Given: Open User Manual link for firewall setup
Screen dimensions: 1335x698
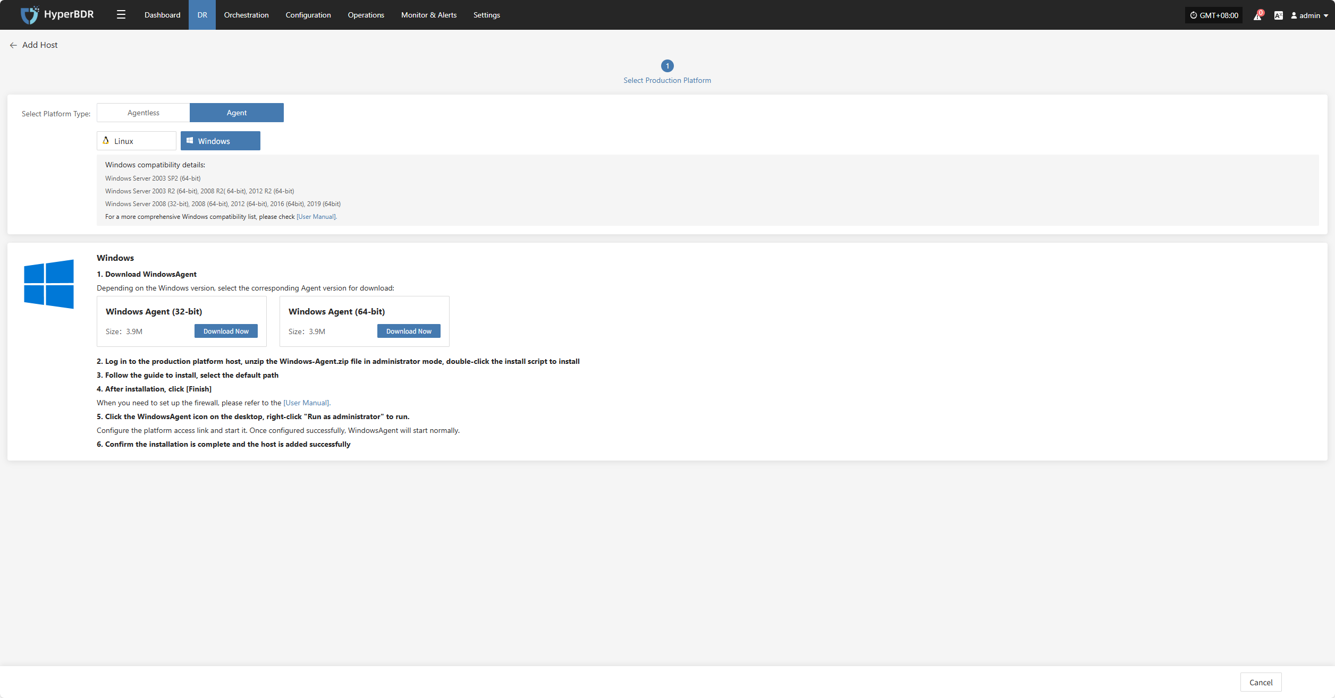Looking at the screenshot, I should click(307, 403).
